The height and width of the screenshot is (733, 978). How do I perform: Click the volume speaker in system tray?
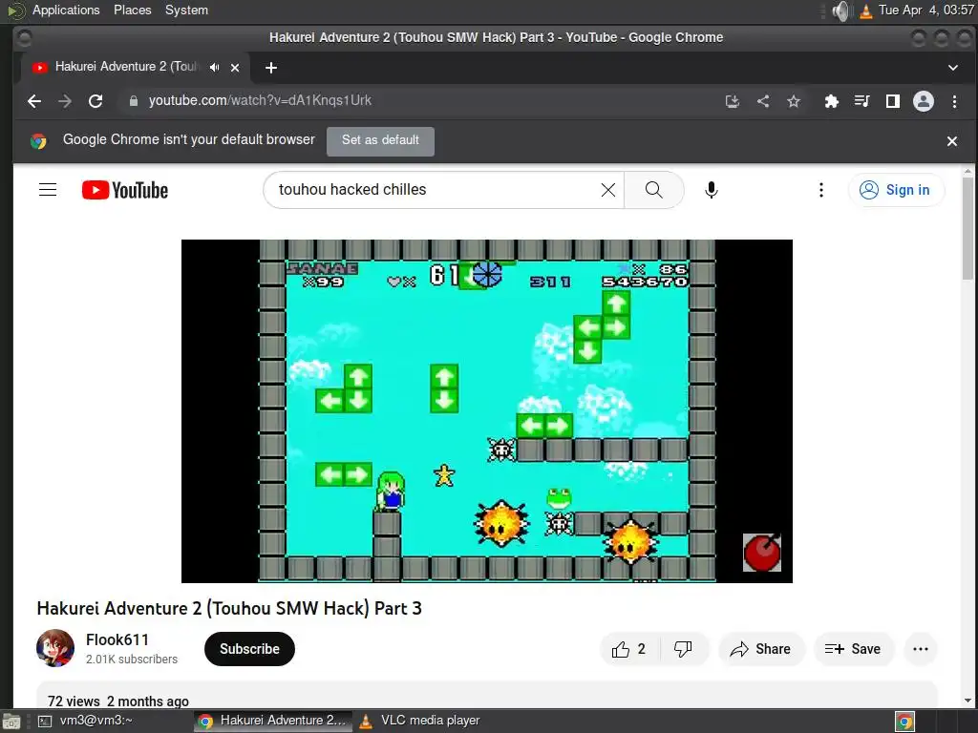click(x=840, y=10)
